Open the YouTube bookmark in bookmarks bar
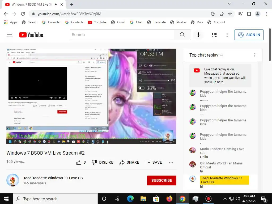The image size is (272, 204). point(97,22)
